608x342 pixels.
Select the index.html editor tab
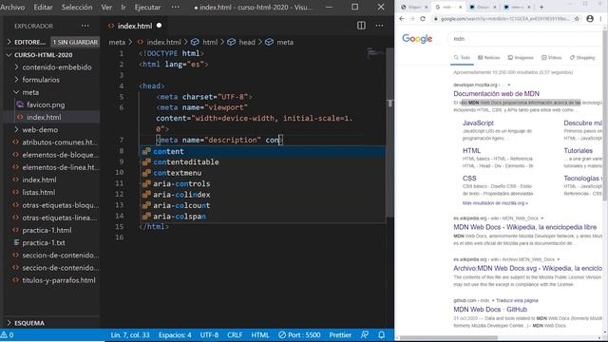135,26
